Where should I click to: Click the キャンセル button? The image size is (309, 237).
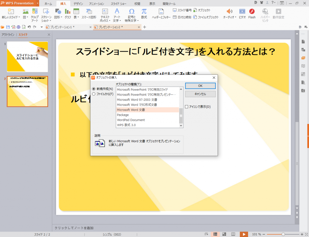(x=200, y=94)
